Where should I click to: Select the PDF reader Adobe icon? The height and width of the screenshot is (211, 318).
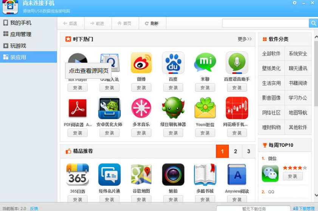tap(78, 108)
